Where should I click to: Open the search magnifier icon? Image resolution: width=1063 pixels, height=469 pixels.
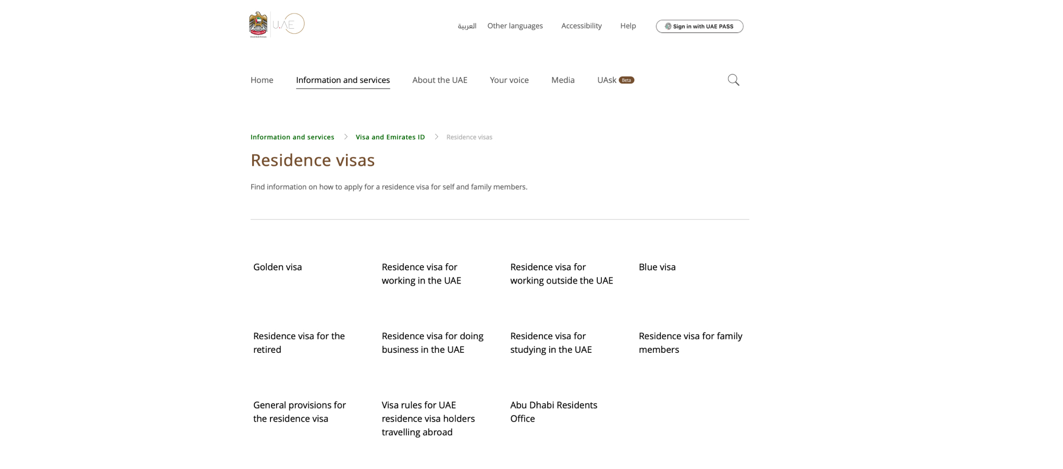pos(733,80)
